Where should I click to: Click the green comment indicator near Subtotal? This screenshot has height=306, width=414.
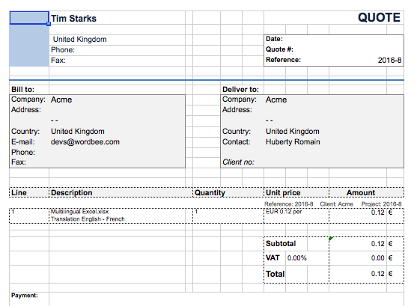pyautogui.click(x=331, y=239)
